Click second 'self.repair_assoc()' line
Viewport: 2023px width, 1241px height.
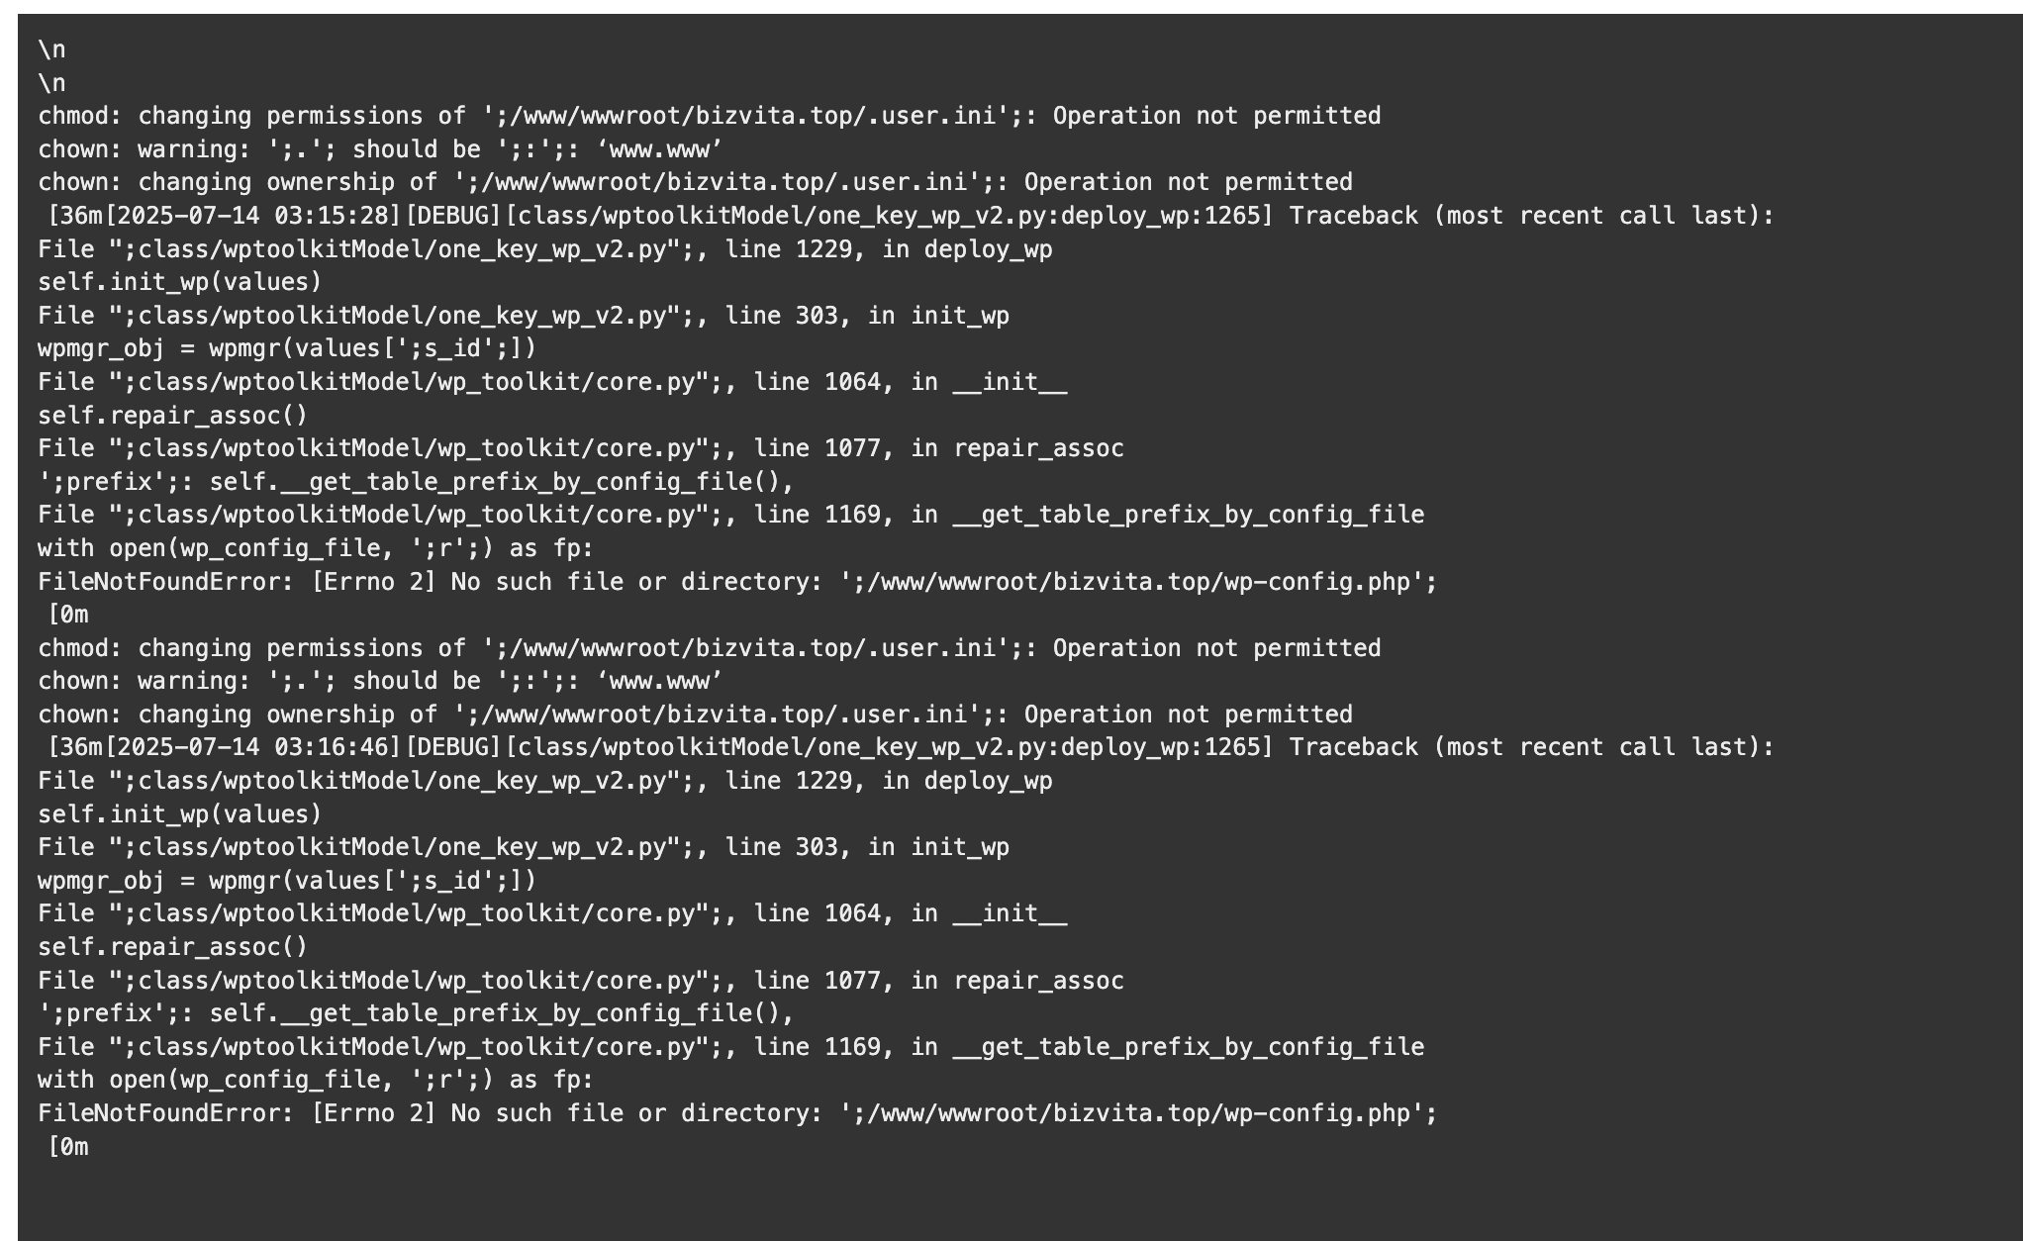pos(173,947)
